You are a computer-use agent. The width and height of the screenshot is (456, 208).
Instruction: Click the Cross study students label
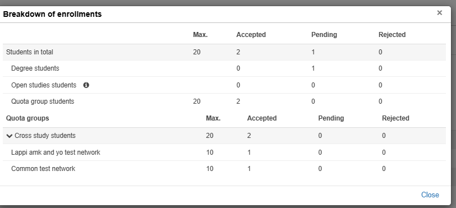coord(45,136)
